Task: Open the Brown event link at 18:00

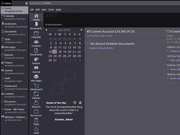Action: [175, 79]
